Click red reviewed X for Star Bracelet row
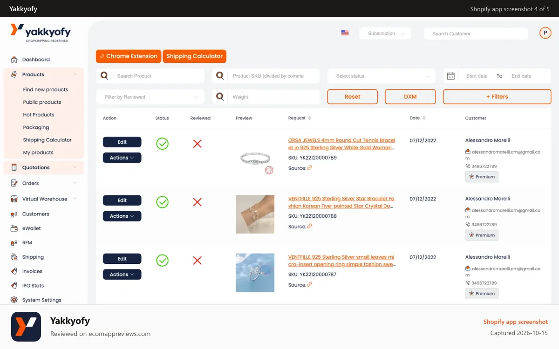This screenshot has width=559, height=349. pos(197,202)
